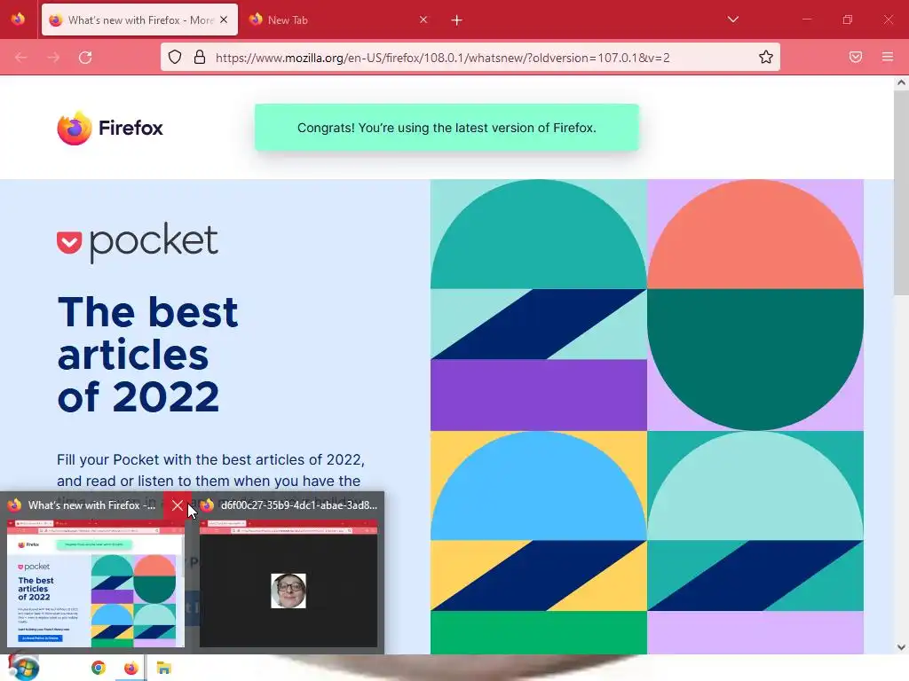Open Firefox application menu

(x=888, y=58)
